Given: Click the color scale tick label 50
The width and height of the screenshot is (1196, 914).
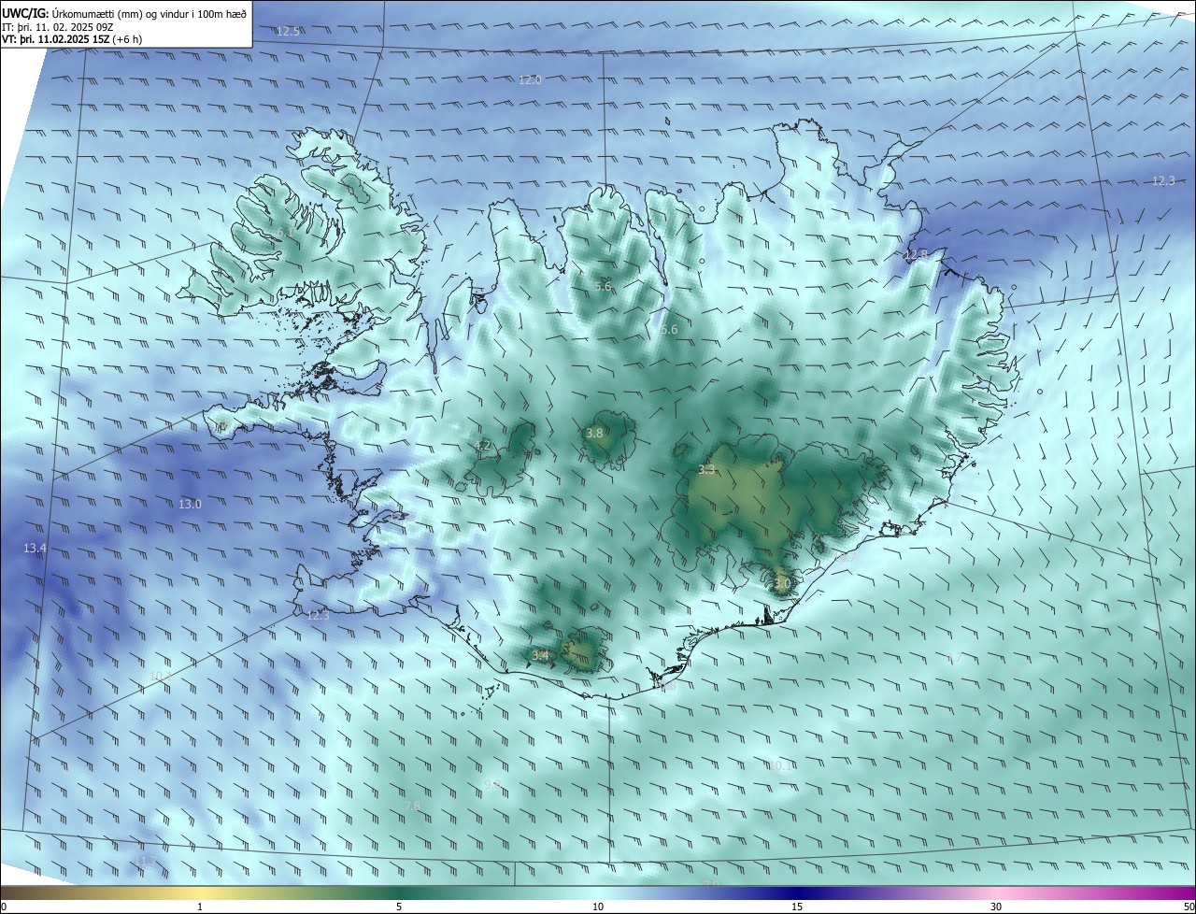Looking at the screenshot, I should coord(1189,907).
